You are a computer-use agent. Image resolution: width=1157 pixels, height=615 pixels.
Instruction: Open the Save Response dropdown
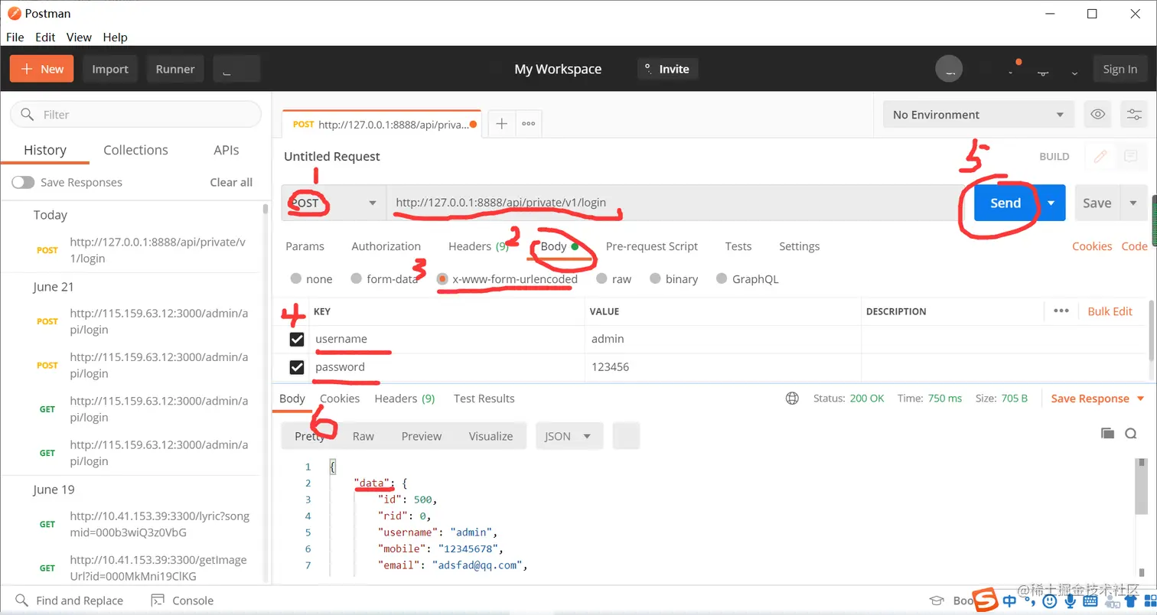pyautogui.click(x=1097, y=399)
